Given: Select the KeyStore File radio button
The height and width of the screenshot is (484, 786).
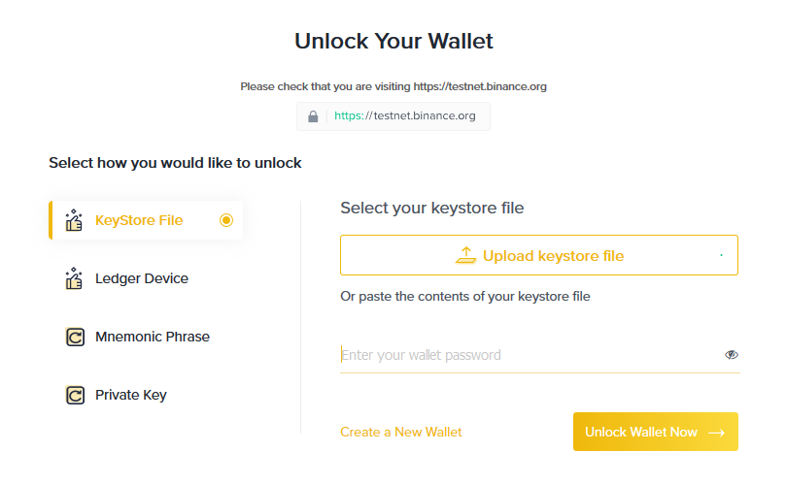Looking at the screenshot, I should (x=226, y=220).
